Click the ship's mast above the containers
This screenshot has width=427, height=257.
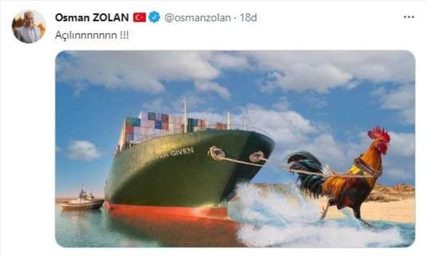[x=185, y=114]
